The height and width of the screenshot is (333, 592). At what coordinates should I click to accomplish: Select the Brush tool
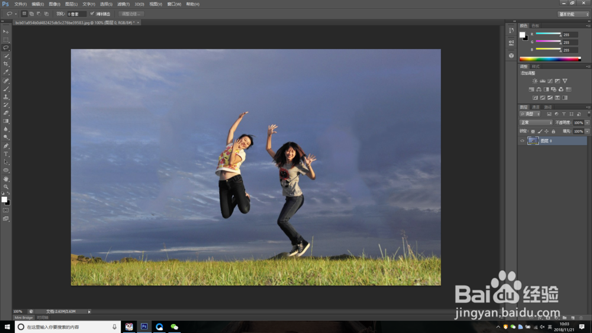6,89
